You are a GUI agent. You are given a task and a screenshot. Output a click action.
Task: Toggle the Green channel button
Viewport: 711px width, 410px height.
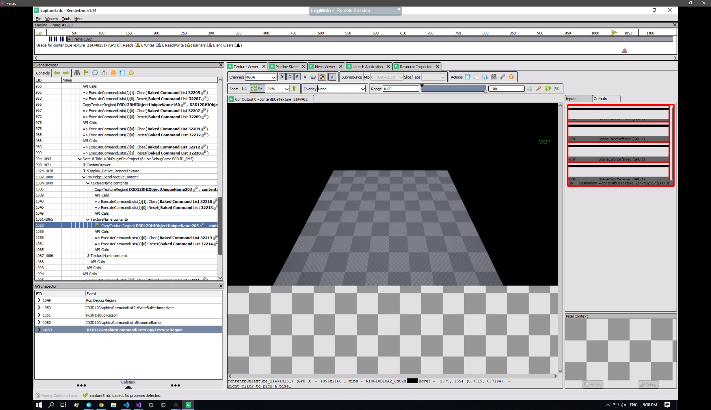[x=289, y=77]
